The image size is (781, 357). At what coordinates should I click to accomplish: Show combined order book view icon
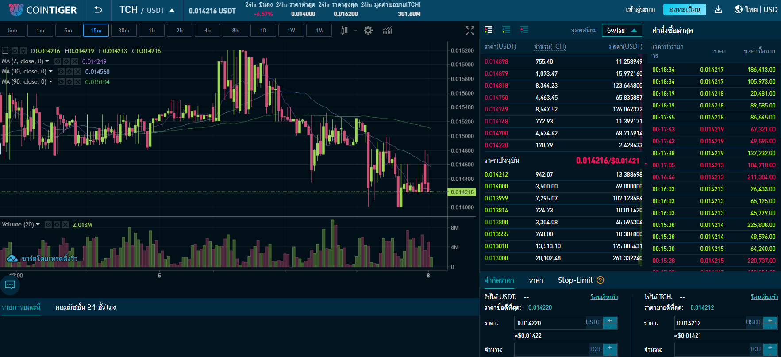point(489,29)
